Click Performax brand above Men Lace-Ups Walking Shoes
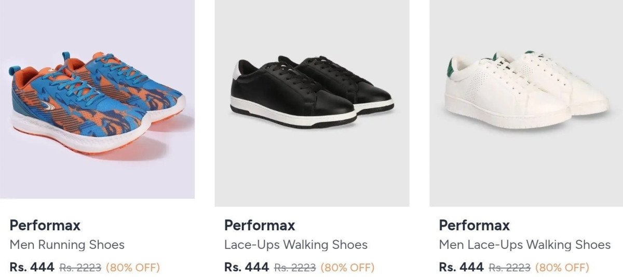Image resolution: width=623 pixels, height=277 pixels. point(475,226)
